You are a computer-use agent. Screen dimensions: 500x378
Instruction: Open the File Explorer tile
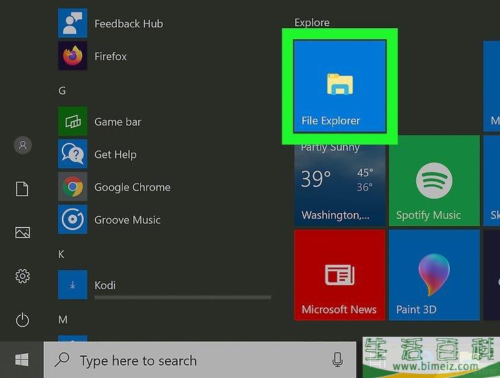click(340, 86)
